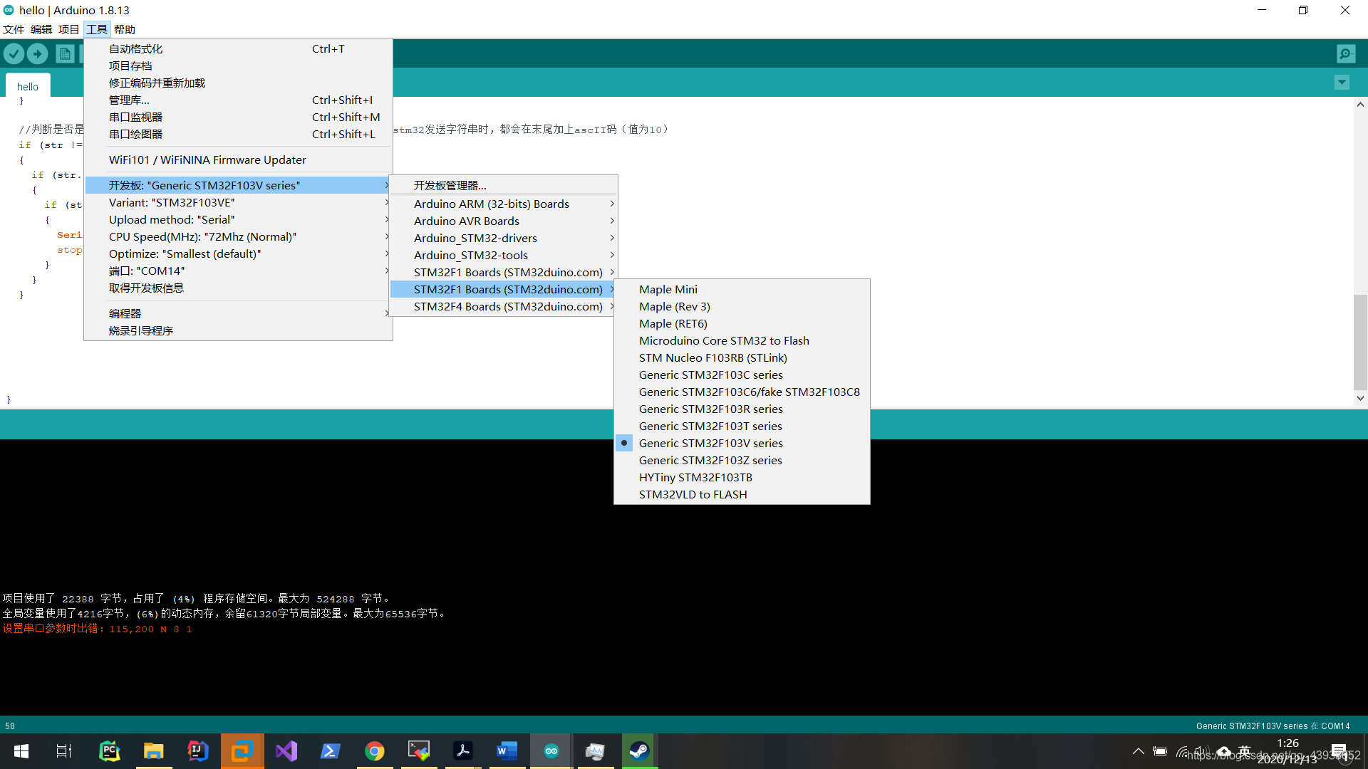Open Task View on the taskbar
The image size is (1368, 769).
coord(64,750)
